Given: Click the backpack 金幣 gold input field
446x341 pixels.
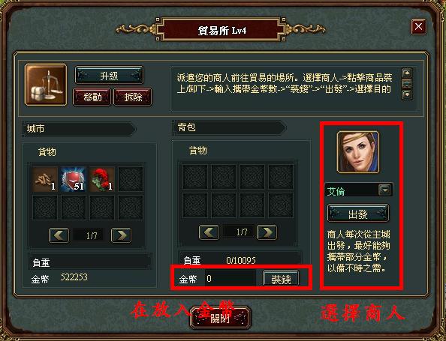Looking at the screenshot, I should 231,279.
